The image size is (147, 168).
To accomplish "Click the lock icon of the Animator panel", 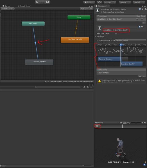I will (x=90, y=6).
